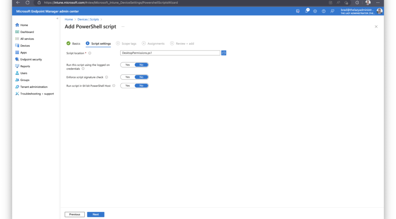
Task: Click the Previous button
Action: point(75,214)
